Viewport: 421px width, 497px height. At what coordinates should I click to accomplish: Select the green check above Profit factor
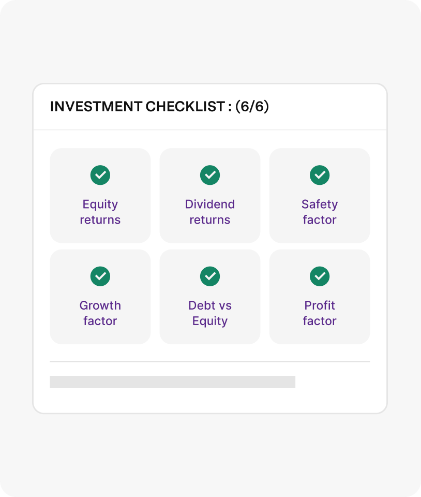point(319,276)
